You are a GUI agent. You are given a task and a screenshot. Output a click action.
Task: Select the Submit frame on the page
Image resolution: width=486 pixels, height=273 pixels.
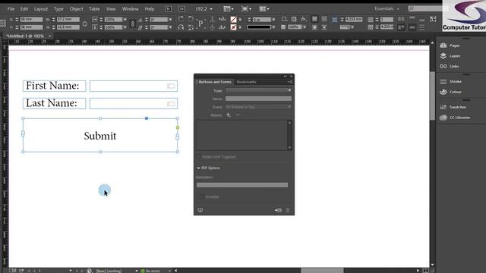[x=100, y=135]
